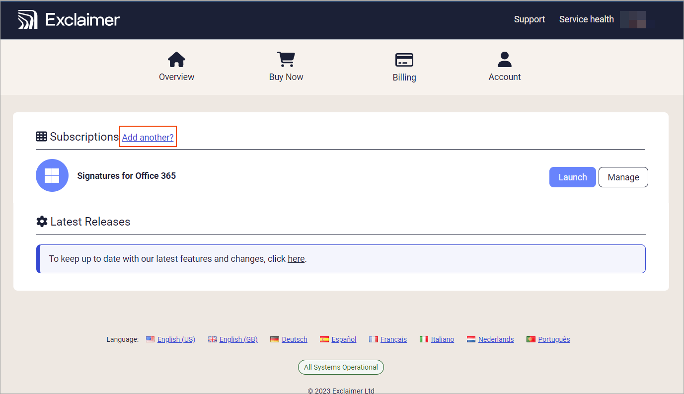The height and width of the screenshot is (394, 684).
Task: Click the Subscriptions grid icon
Action: click(41, 136)
